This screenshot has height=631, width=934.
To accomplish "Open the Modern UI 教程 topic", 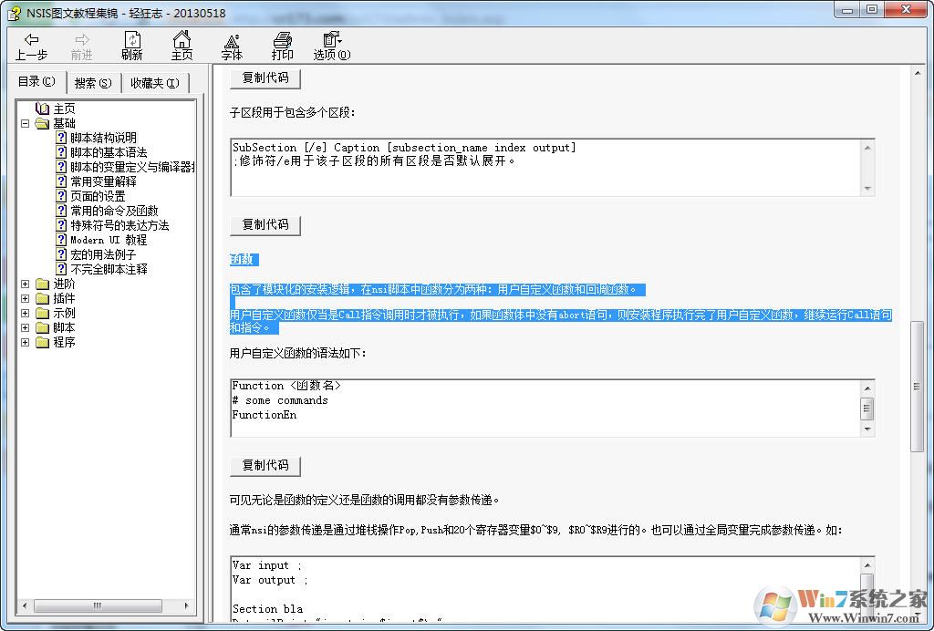I will click(x=108, y=240).
